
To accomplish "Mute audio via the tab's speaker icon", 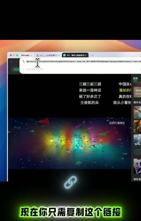I will [x=69, y=55].
